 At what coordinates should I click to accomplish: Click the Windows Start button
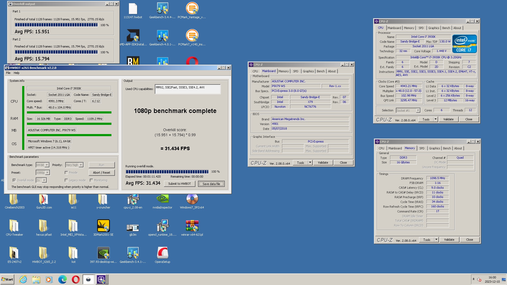(x=7, y=279)
